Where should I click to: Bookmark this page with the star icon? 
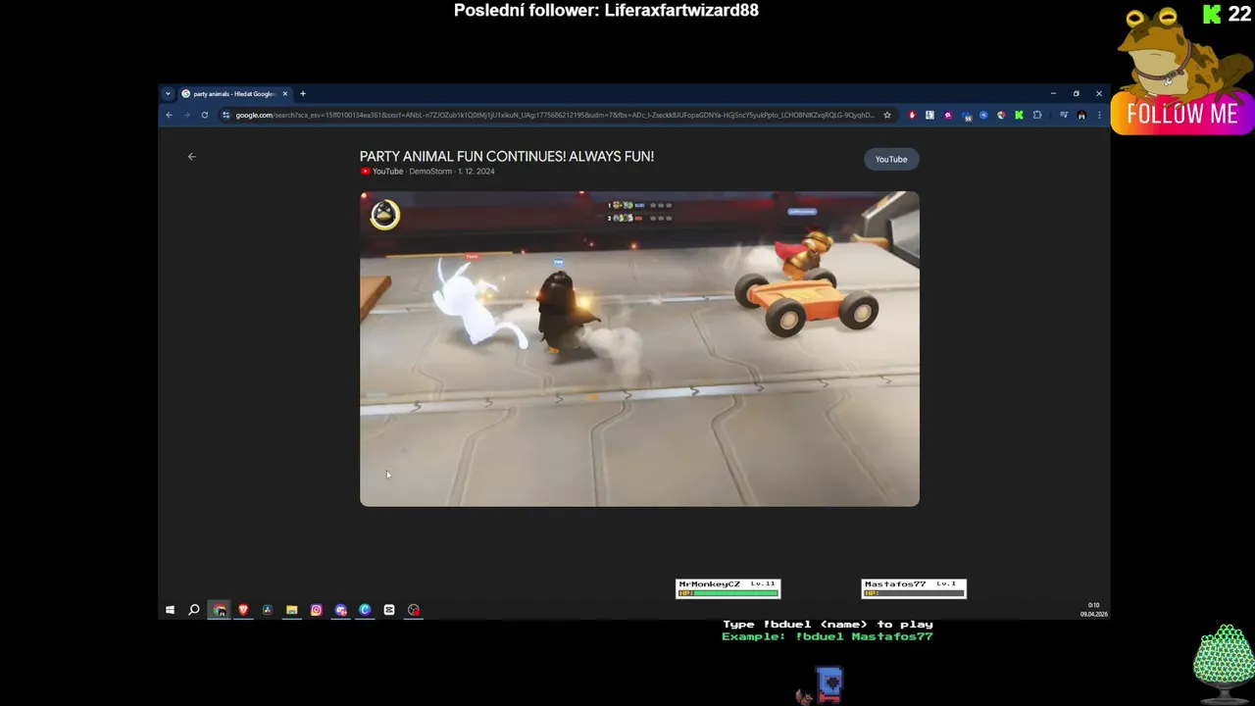pyautogui.click(x=887, y=115)
